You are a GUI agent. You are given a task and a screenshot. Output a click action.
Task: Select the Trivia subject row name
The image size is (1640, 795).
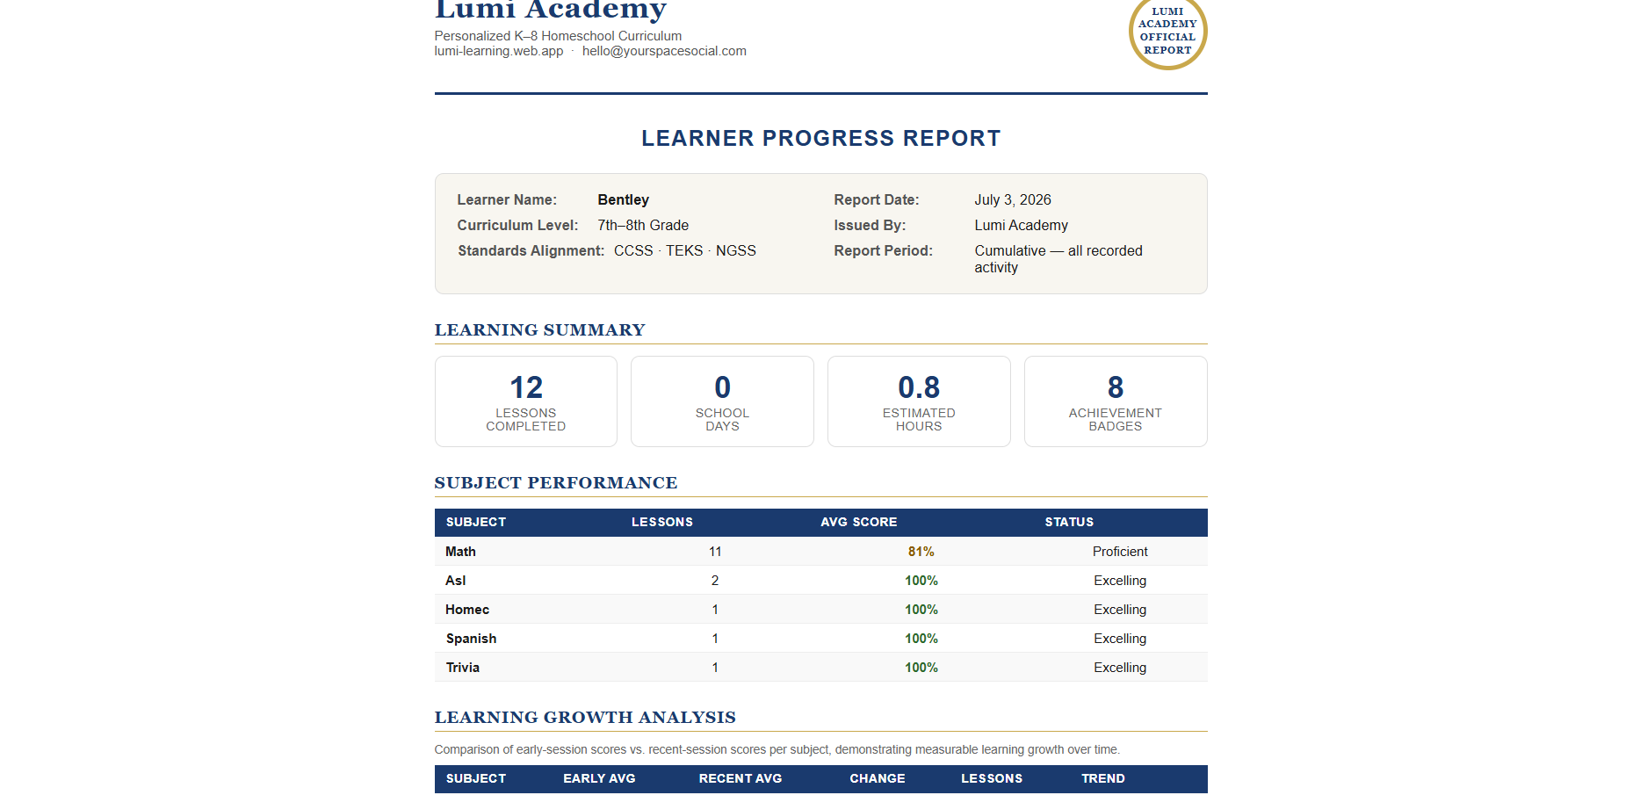(462, 668)
